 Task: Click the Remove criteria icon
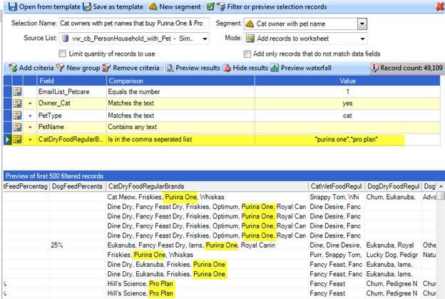106,68
